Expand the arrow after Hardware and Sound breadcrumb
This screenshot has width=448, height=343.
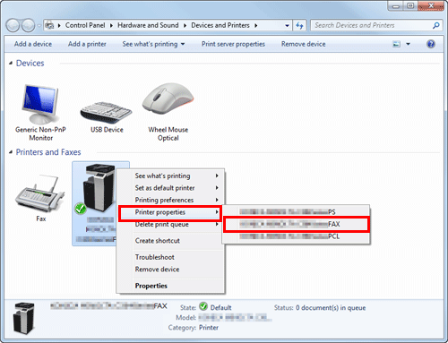point(185,26)
